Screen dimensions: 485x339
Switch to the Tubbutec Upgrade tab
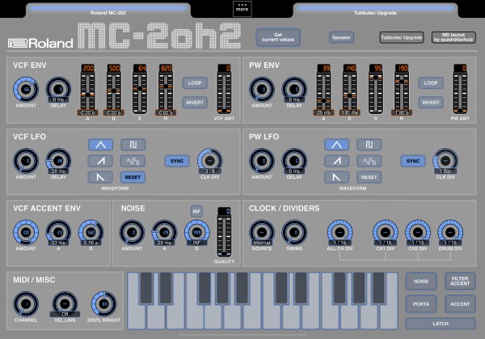pos(375,11)
